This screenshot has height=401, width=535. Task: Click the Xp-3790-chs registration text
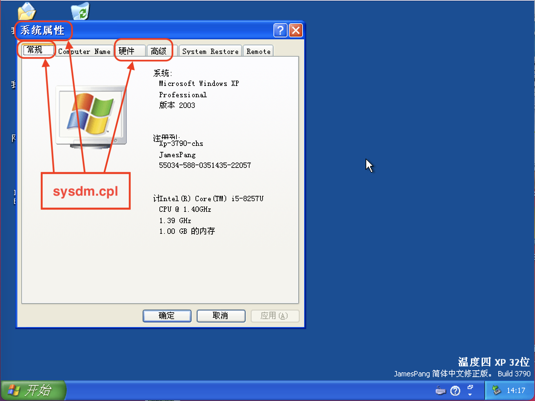[181, 144]
